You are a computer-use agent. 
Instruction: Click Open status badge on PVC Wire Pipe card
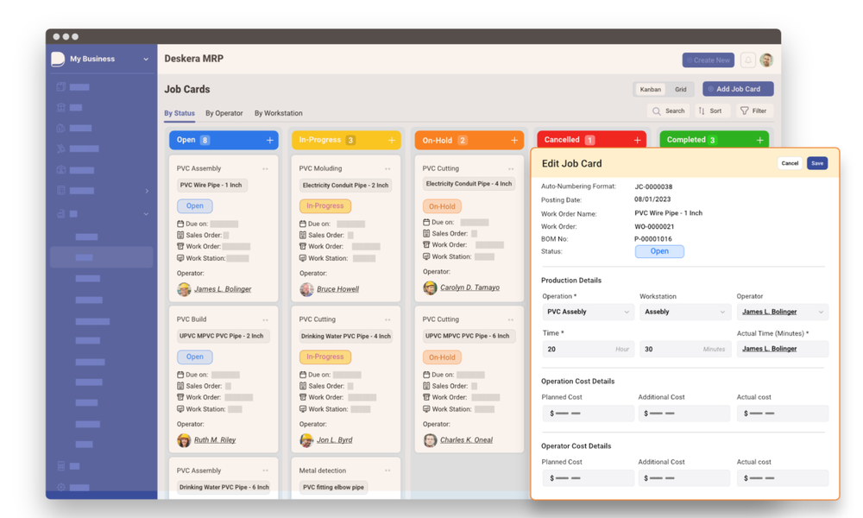[x=195, y=205]
